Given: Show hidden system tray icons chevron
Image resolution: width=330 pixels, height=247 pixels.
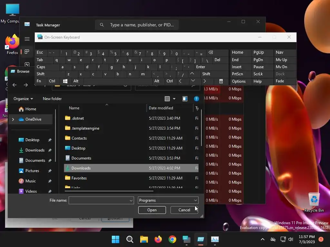Looking at the screenshot, I should click(x=262, y=239).
